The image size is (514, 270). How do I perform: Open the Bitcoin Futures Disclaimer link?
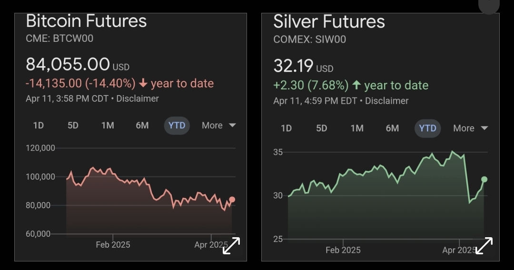pos(138,99)
